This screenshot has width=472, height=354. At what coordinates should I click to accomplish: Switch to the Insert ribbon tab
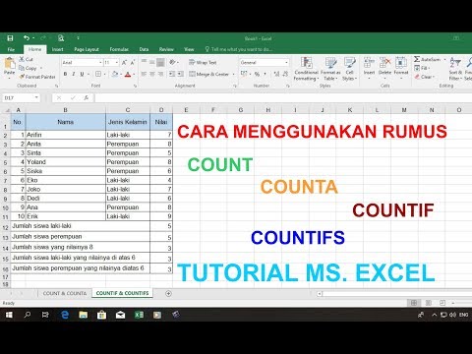pyautogui.click(x=57, y=49)
